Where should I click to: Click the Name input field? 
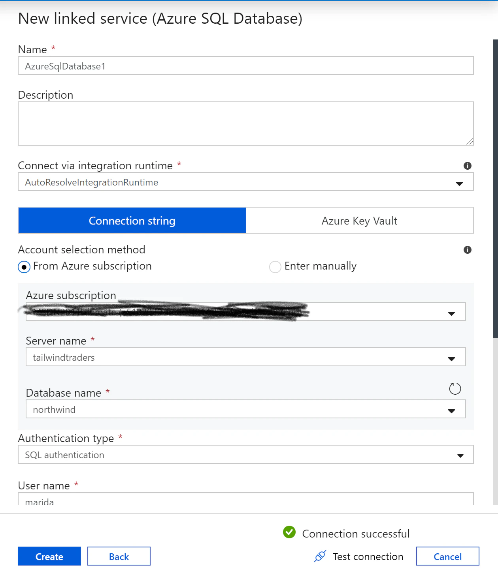pos(246,66)
